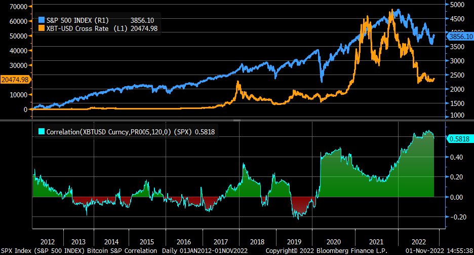
Task: Click the Daily 01JAN2012-01NOV2022 date range text
Action: (x=205, y=251)
